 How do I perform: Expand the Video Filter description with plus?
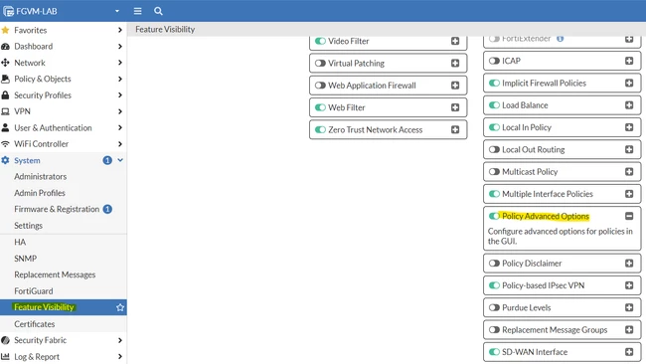coord(455,41)
